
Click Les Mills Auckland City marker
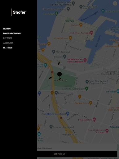click(x=87, y=89)
